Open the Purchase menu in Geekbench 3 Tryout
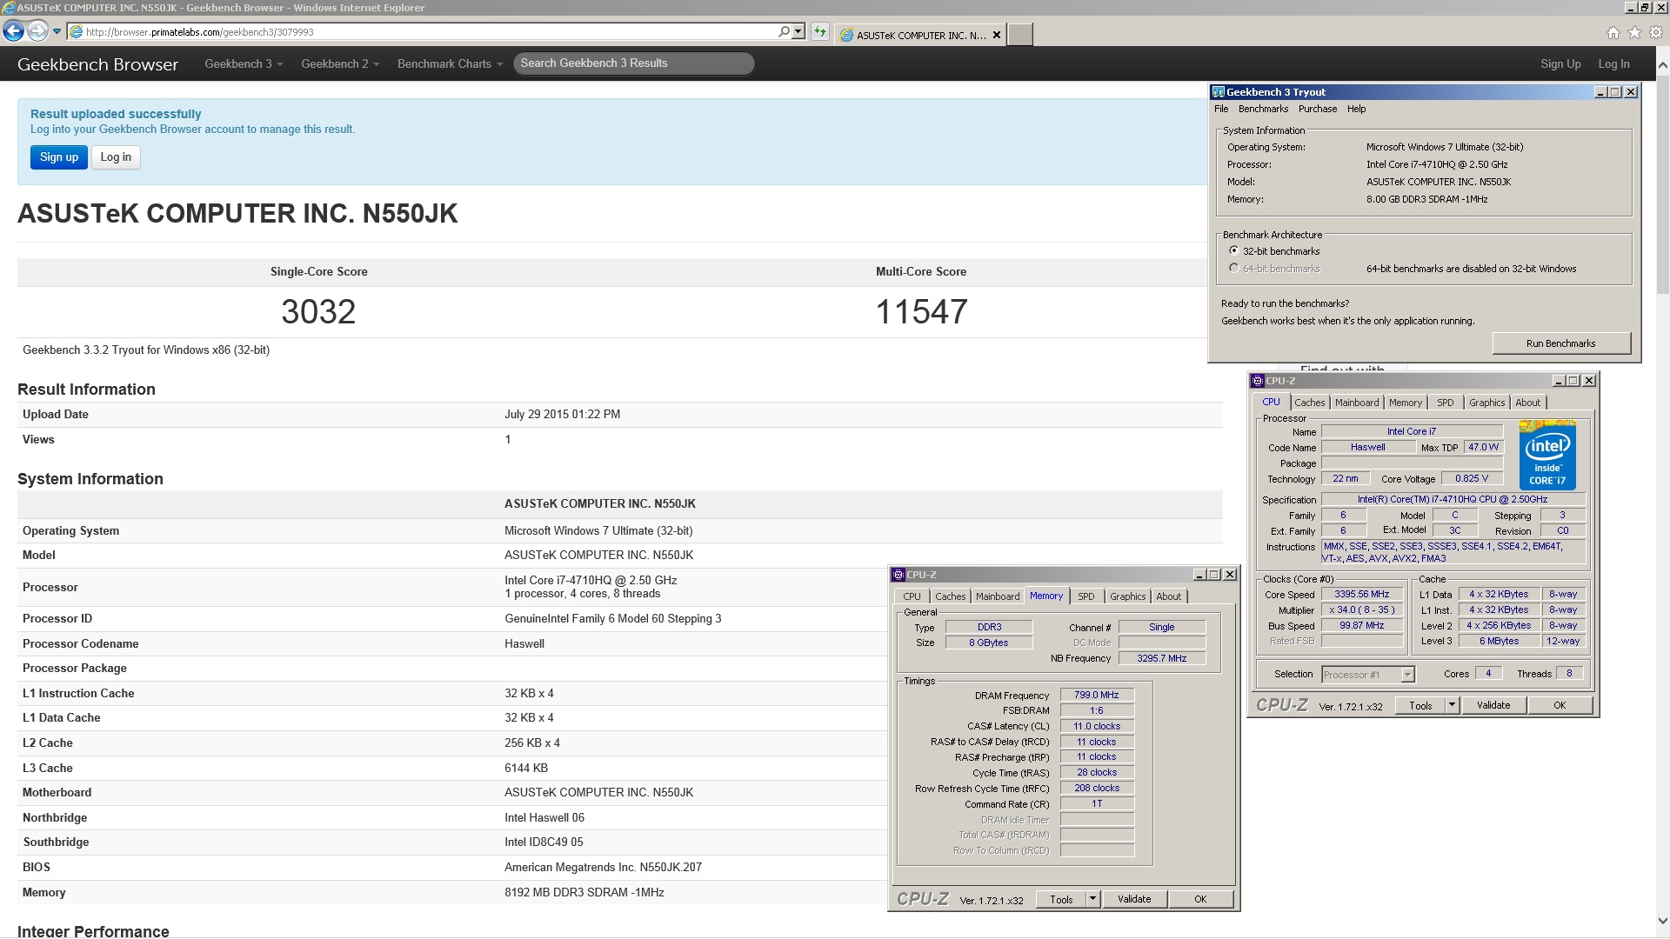1670x939 pixels. [1318, 109]
